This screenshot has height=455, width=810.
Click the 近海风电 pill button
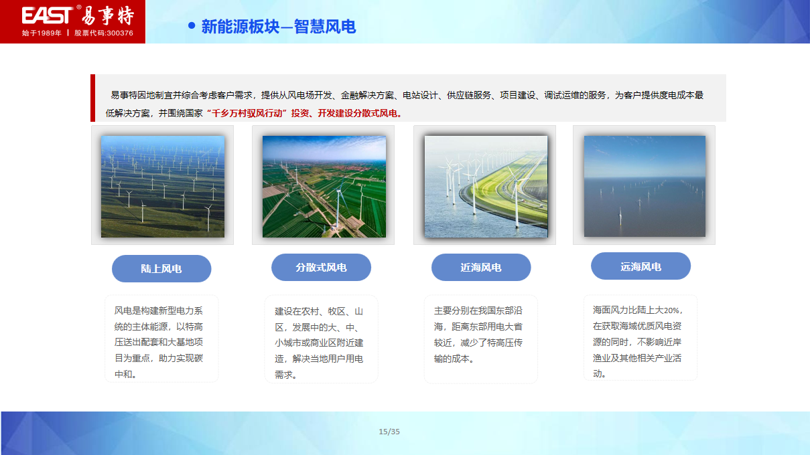481,268
